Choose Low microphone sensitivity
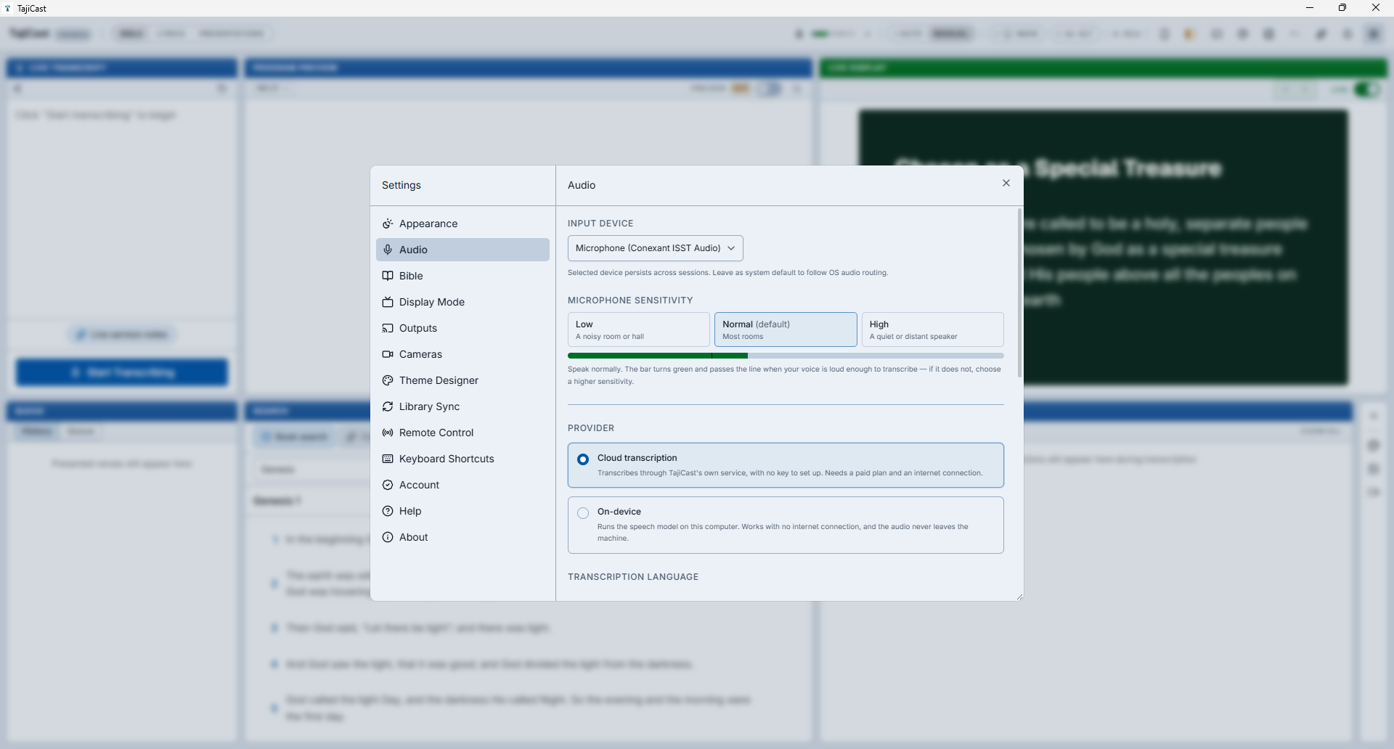1394x749 pixels. (639, 330)
